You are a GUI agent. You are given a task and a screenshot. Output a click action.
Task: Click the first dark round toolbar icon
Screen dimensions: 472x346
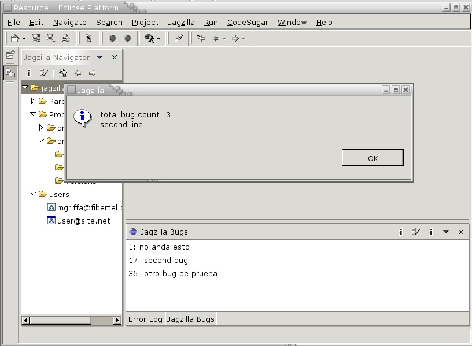[x=112, y=38]
